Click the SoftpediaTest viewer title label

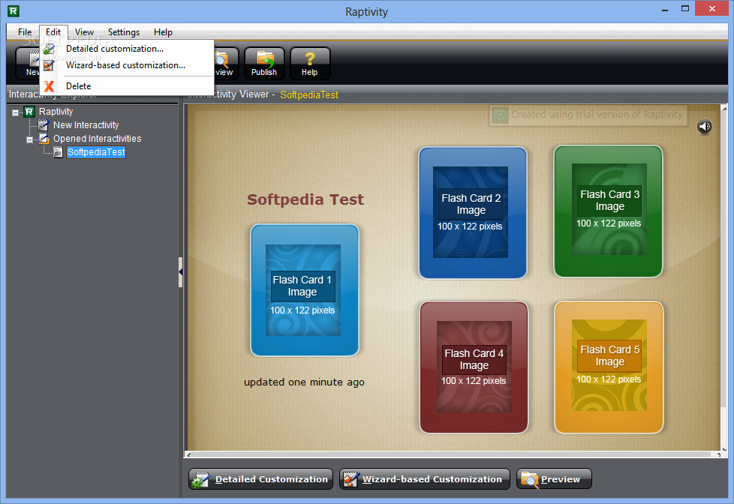(x=309, y=94)
